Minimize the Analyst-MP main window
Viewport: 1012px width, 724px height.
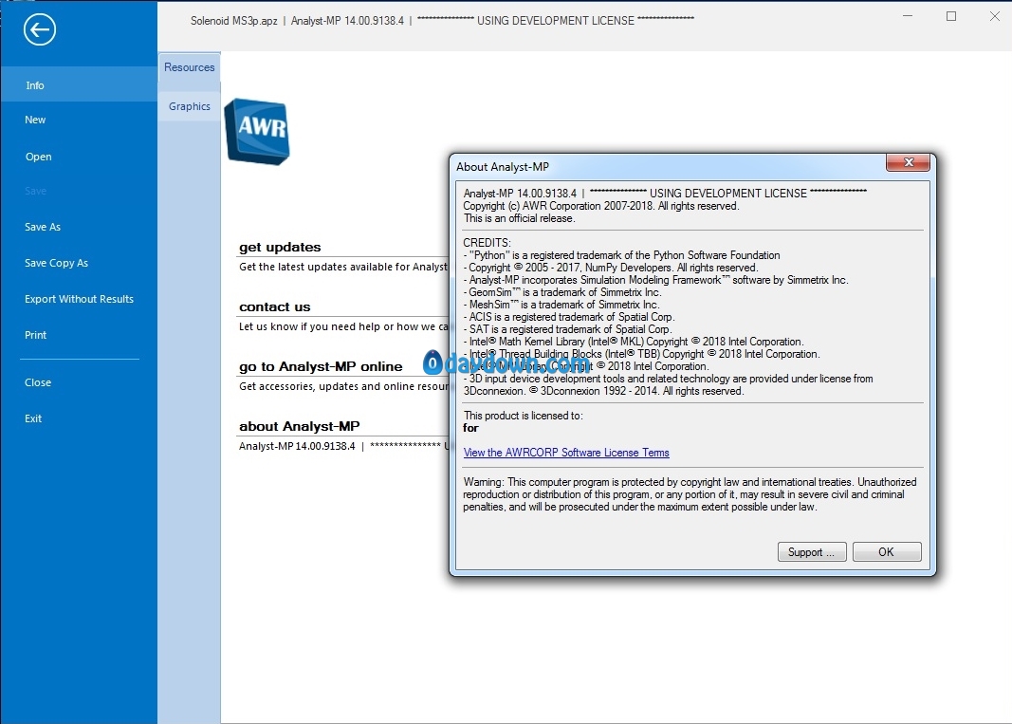point(908,16)
